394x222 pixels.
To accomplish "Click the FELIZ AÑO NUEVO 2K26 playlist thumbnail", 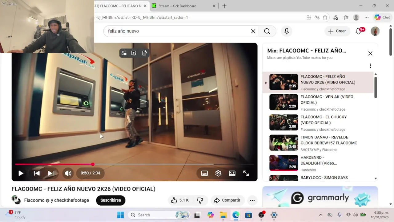I will click(284, 82).
